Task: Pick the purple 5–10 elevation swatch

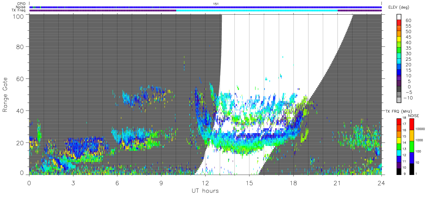Action: pos(399,78)
